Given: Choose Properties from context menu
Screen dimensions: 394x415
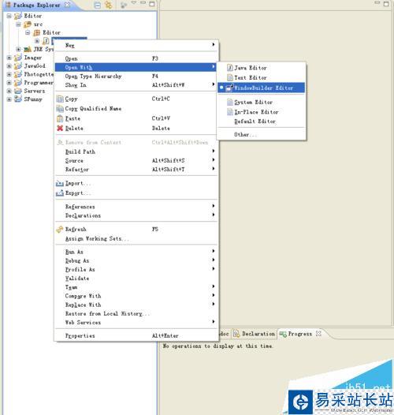Looking at the screenshot, I should click(136, 335).
